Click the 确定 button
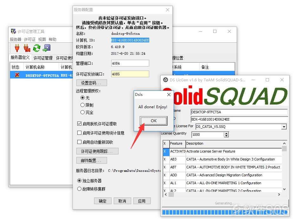This screenshot has width=294, height=219. [x=103, y=201]
